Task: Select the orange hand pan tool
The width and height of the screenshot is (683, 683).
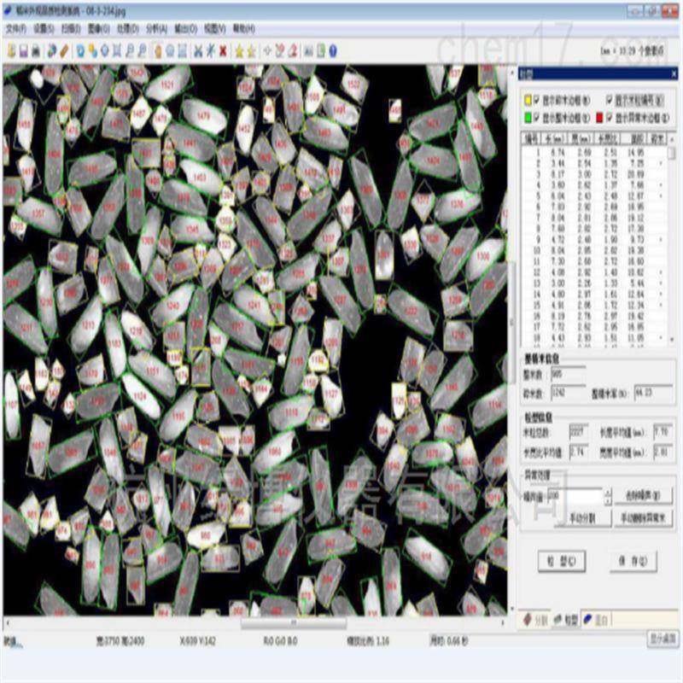Action: 158,51
